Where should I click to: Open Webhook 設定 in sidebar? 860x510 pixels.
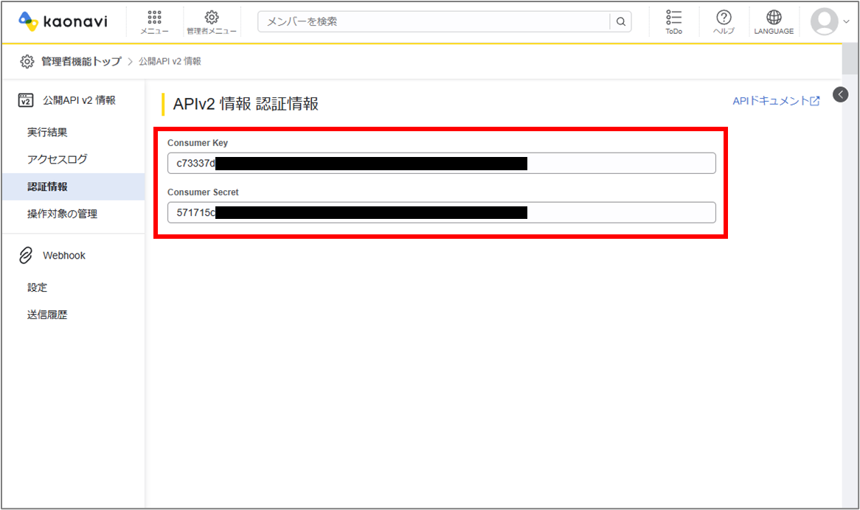38,287
